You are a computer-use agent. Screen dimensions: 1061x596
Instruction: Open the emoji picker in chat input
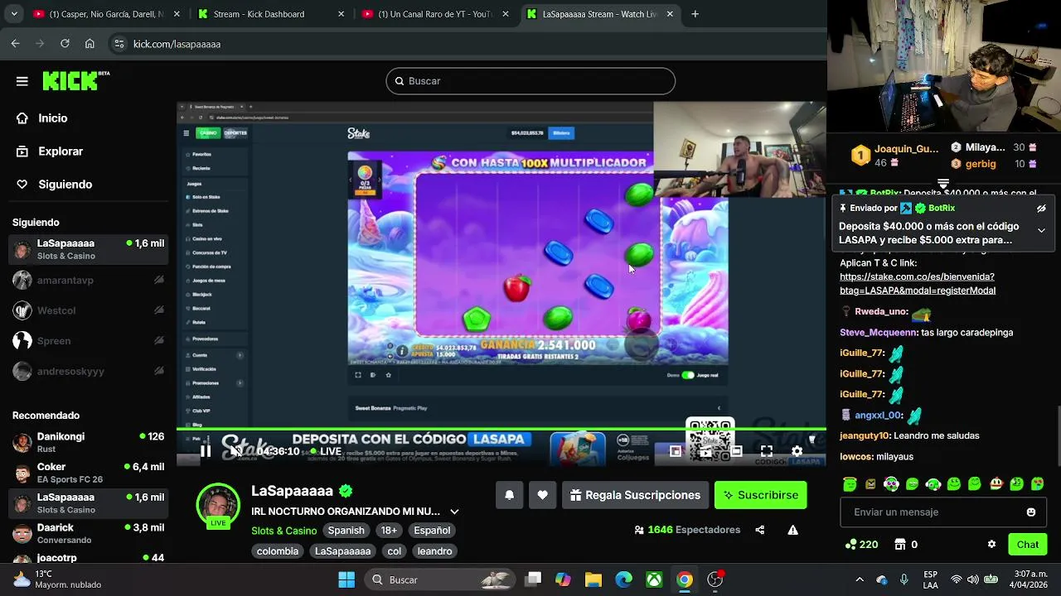1031,512
